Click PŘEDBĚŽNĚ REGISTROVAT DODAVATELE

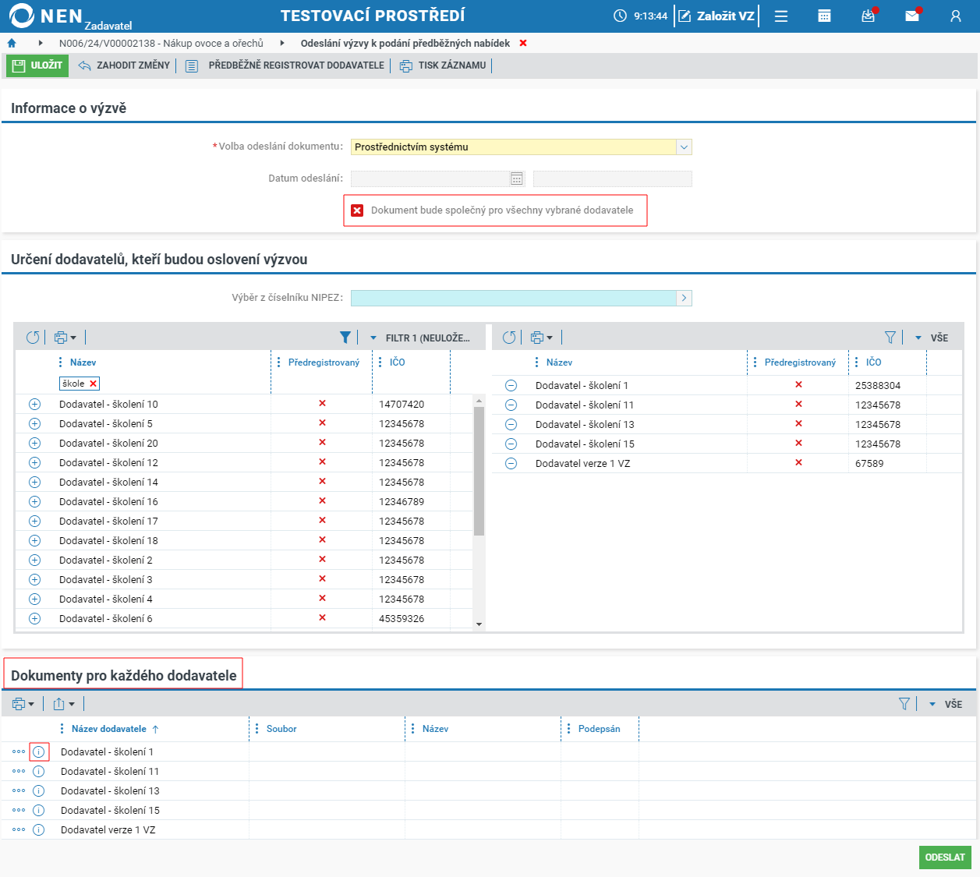pos(285,65)
